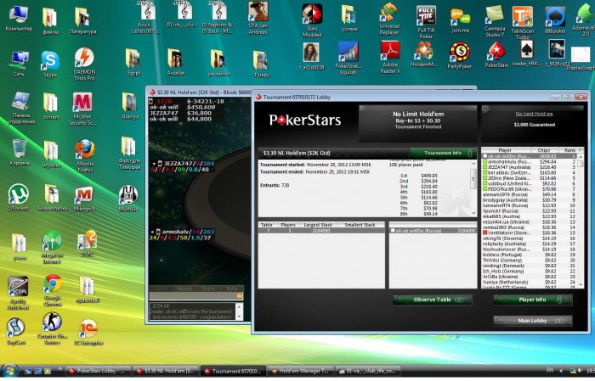Open the Player Info dropdown button
Viewport: 595px width, 381px height.
click(532, 300)
